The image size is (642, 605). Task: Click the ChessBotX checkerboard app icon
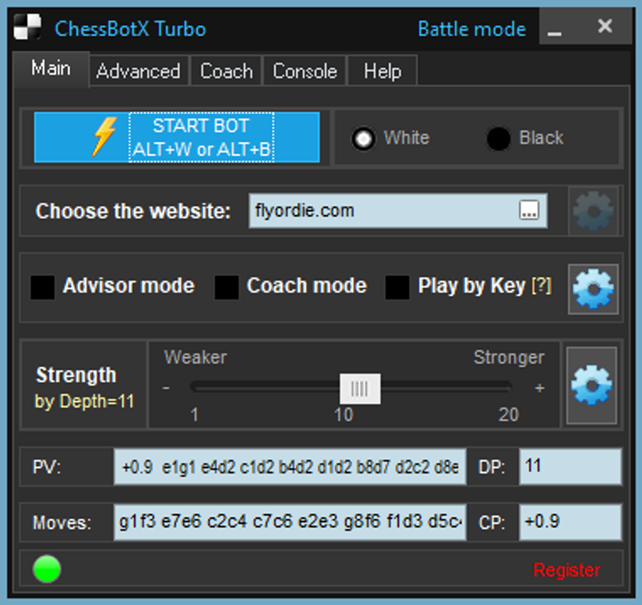tap(27, 27)
